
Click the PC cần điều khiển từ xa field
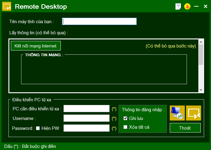click(86, 109)
